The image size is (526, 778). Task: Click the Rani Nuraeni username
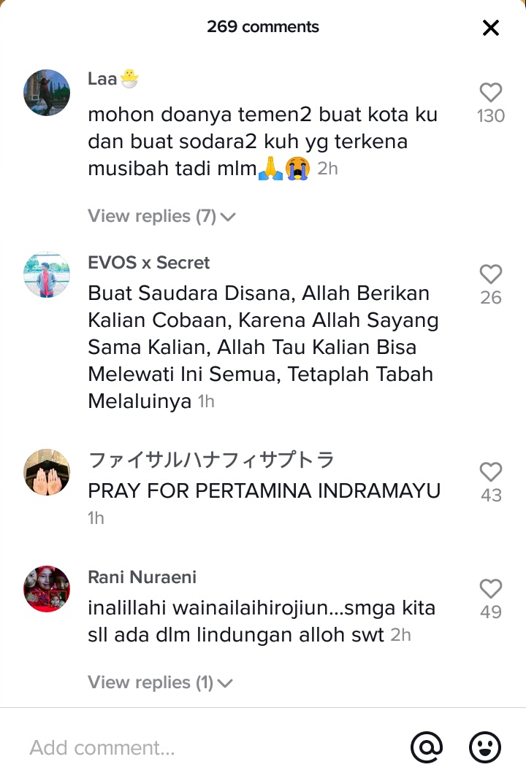pos(142,577)
